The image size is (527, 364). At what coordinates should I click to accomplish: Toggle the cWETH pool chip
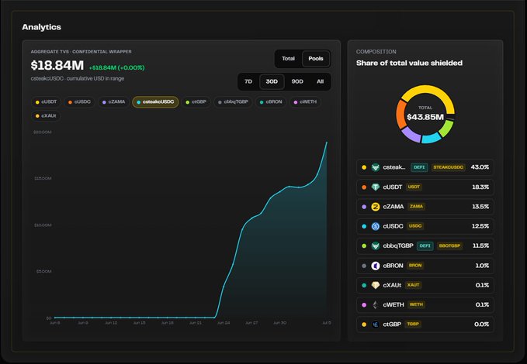[x=305, y=102]
